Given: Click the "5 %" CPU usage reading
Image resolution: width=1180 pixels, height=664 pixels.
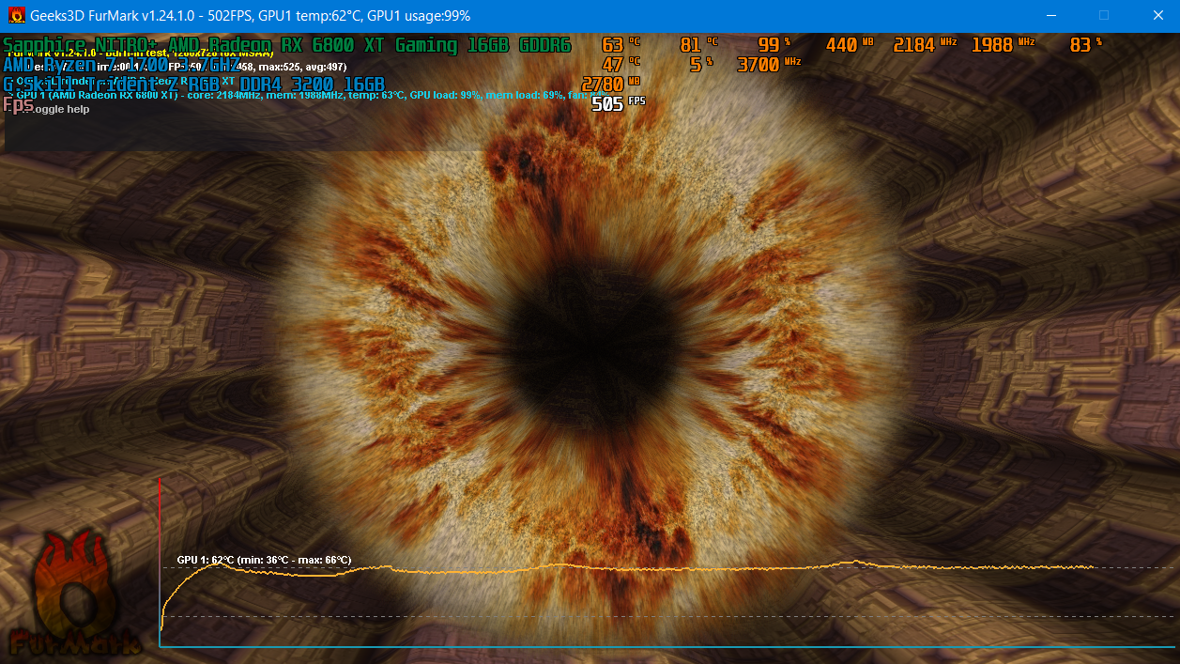Looking at the screenshot, I should click(x=701, y=64).
